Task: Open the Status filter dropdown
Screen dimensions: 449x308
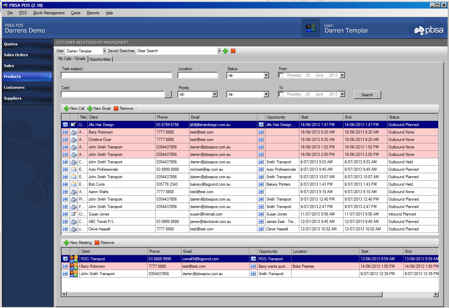Action: 266,76
